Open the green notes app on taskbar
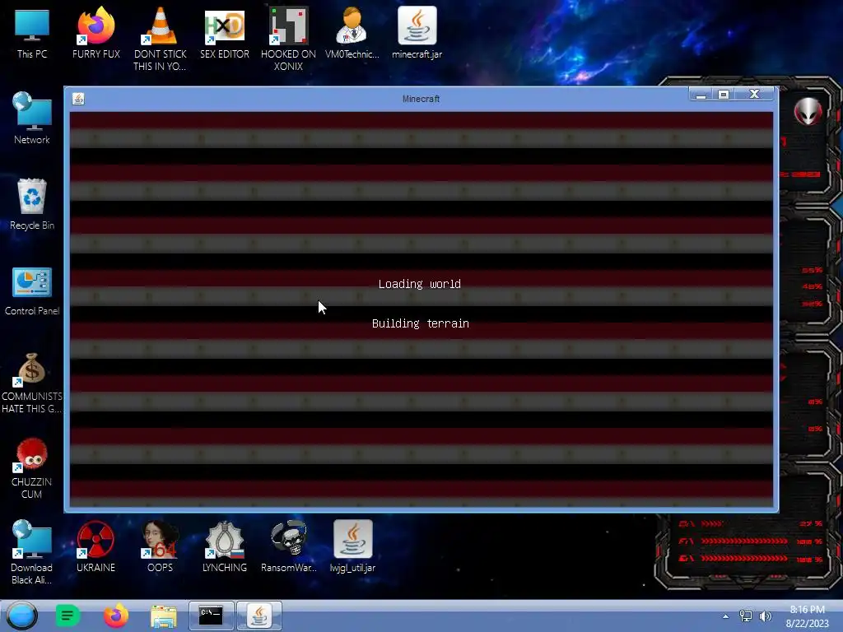The height and width of the screenshot is (632, 843). 68,616
